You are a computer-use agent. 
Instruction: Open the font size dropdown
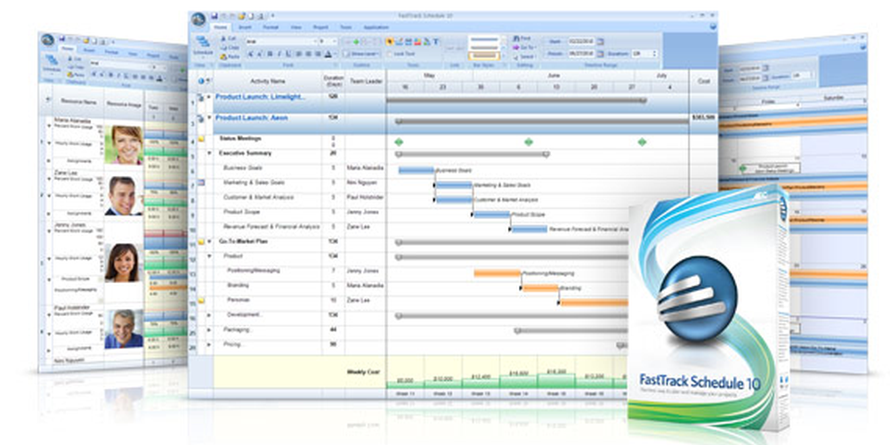(x=335, y=42)
